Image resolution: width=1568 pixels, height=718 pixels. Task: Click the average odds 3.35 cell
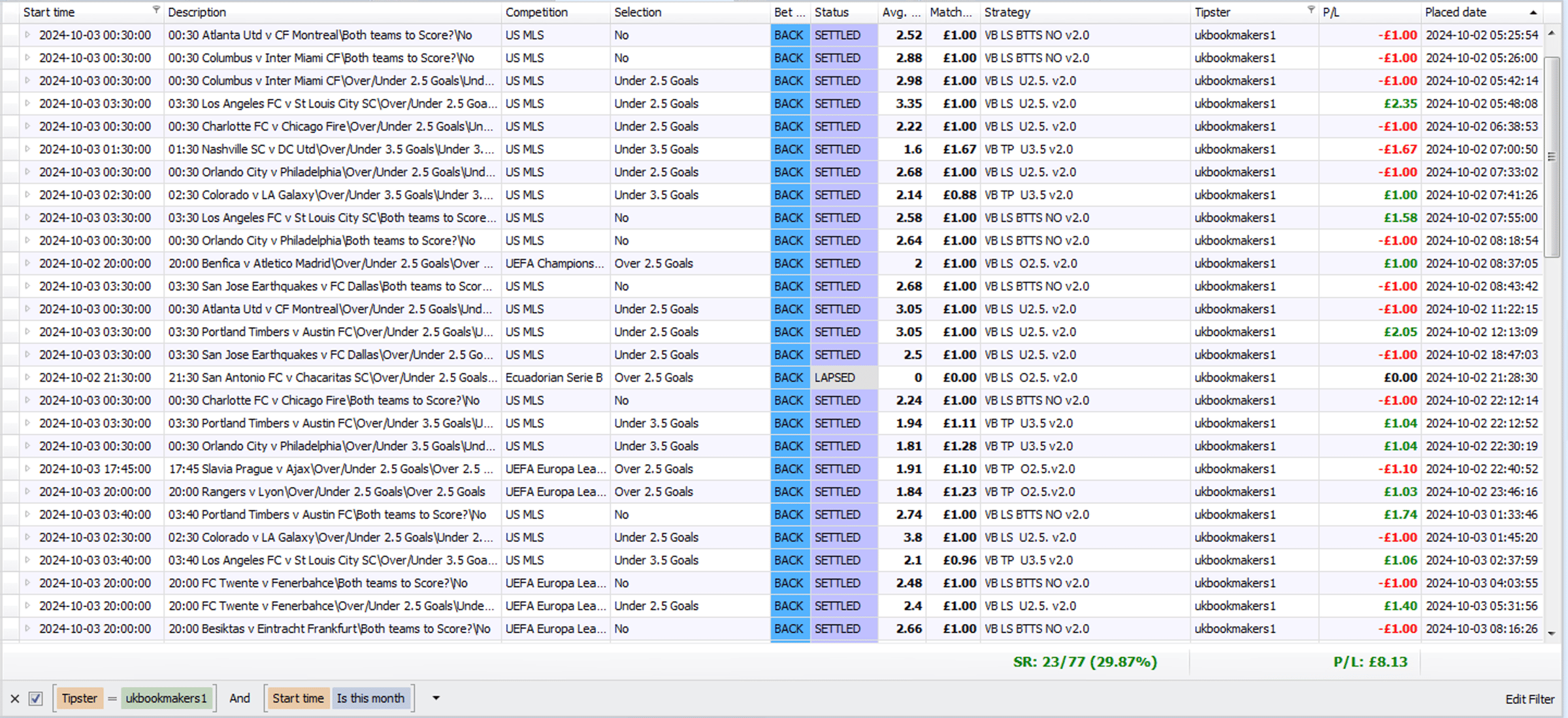coord(902,103)
